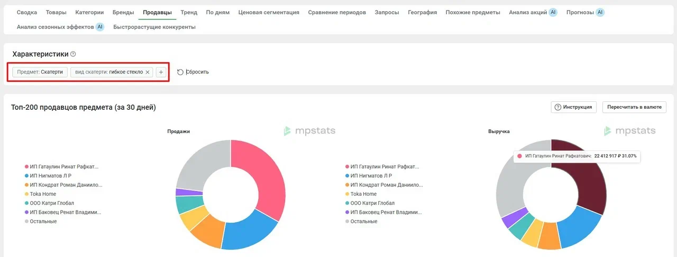Open the Запросы tab
677x257 pixels.
(387, 12)
